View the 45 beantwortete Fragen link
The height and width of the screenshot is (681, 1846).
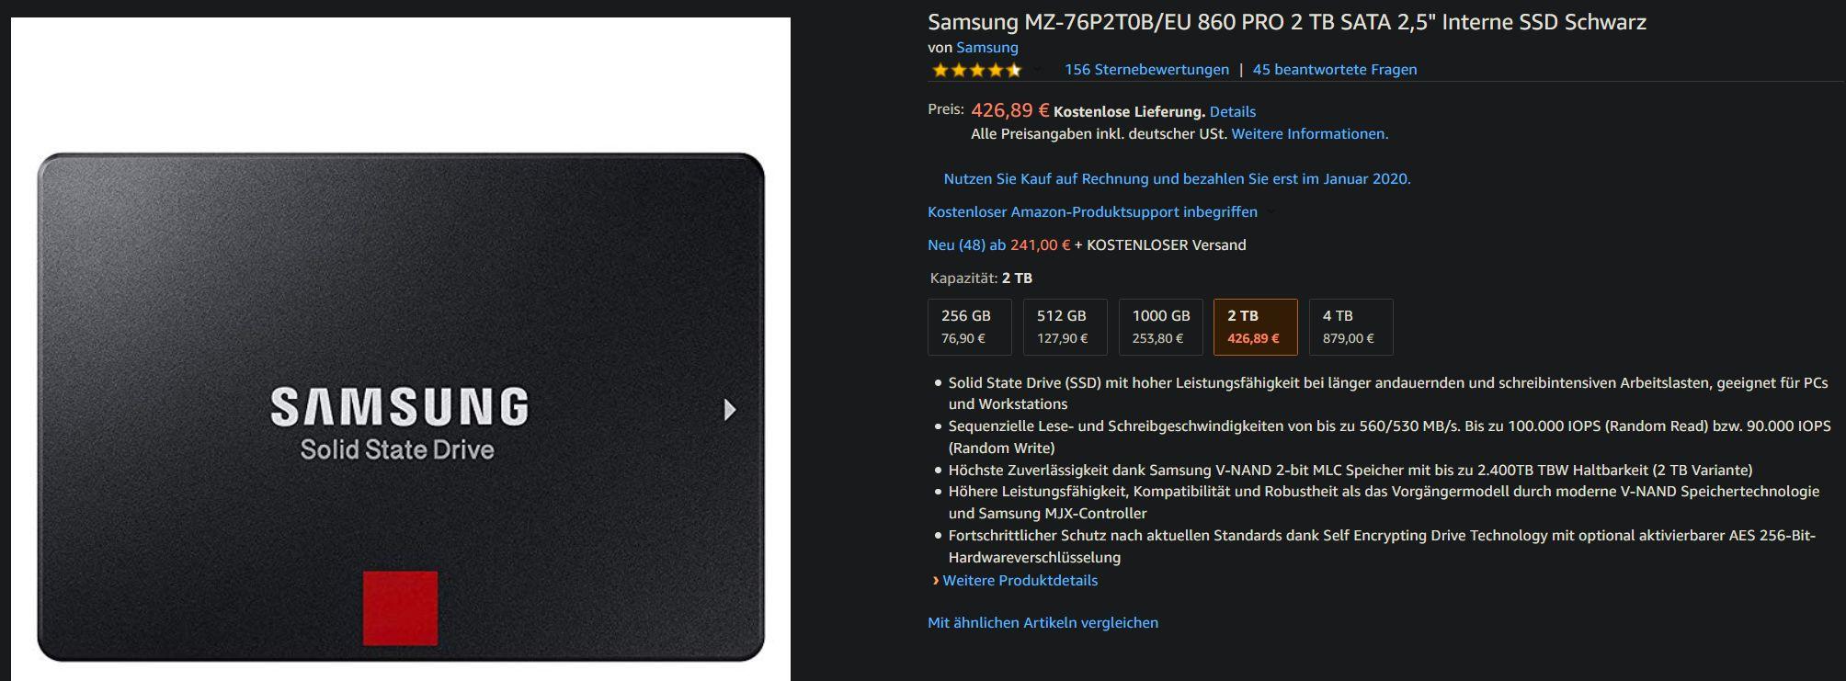click(1335, 70)
